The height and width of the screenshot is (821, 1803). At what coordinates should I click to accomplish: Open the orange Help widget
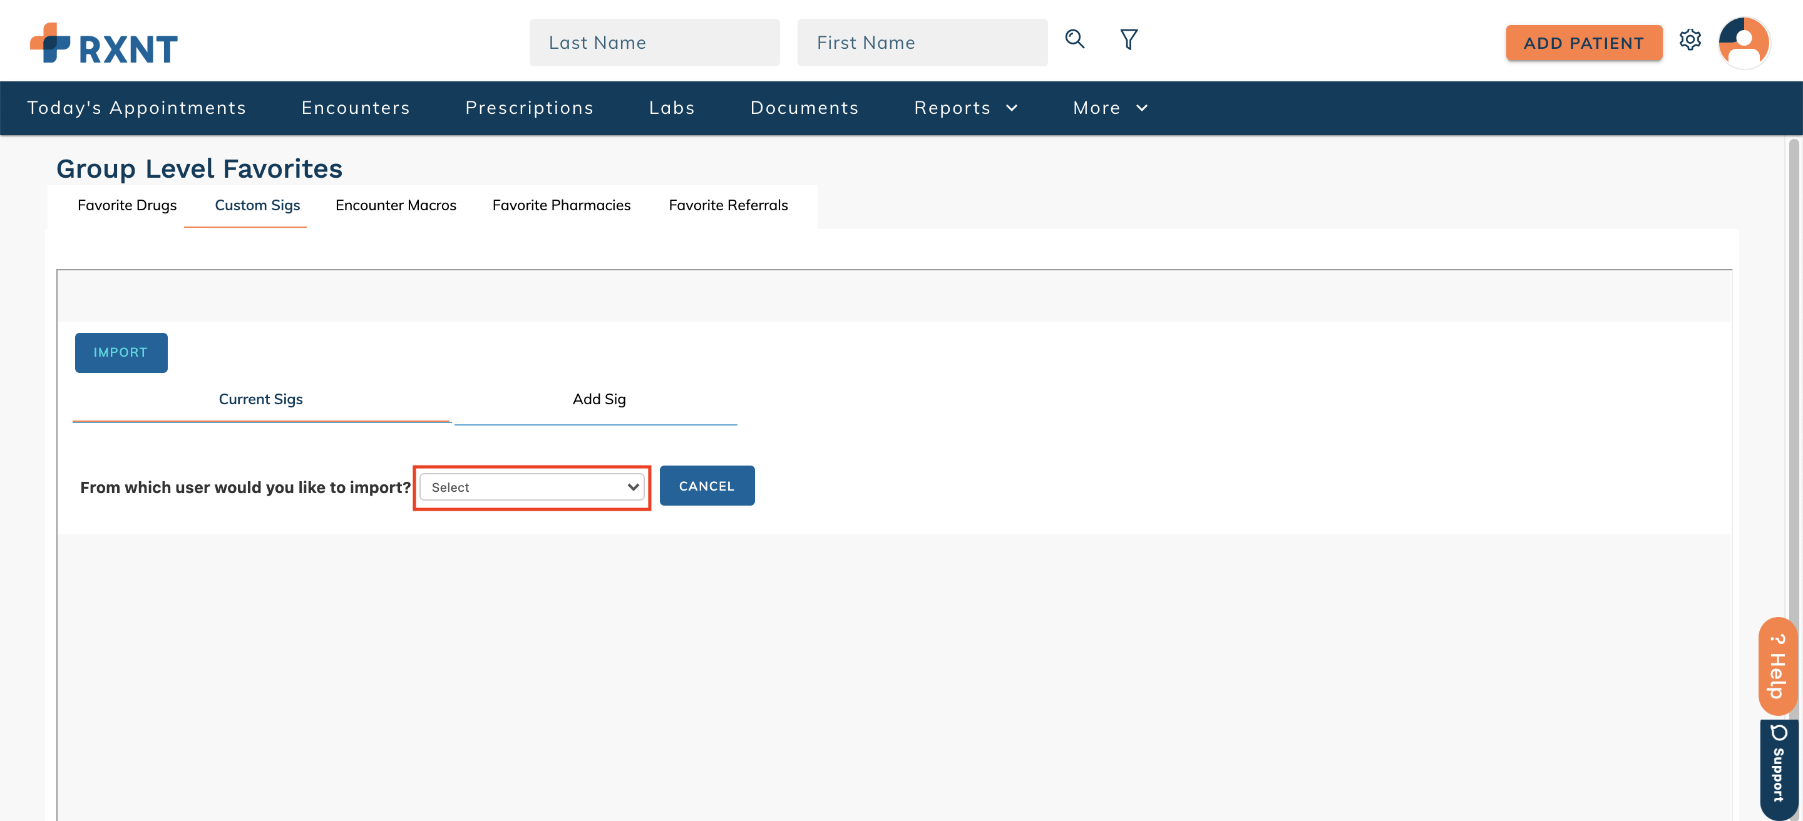click(1778, 666)
